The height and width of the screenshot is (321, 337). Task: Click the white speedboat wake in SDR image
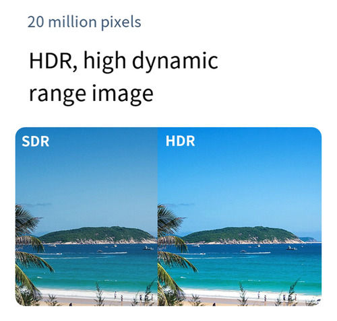[x=113, y=253]
